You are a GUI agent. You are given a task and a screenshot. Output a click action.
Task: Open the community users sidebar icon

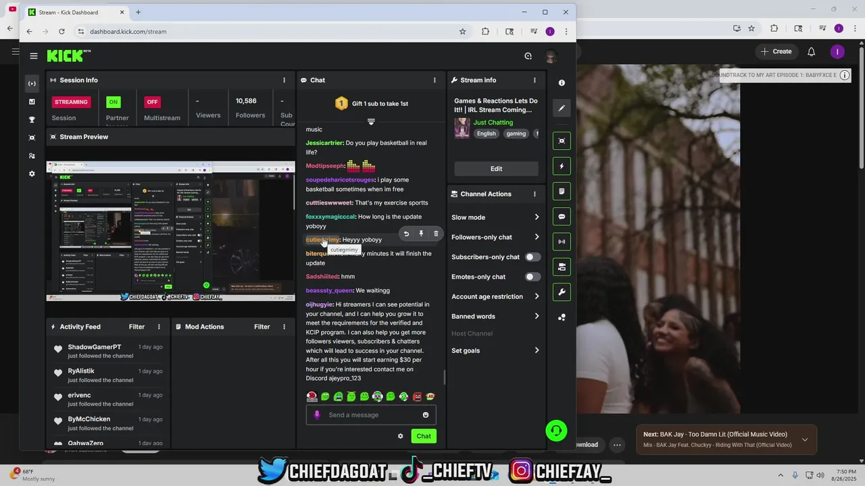32,156
